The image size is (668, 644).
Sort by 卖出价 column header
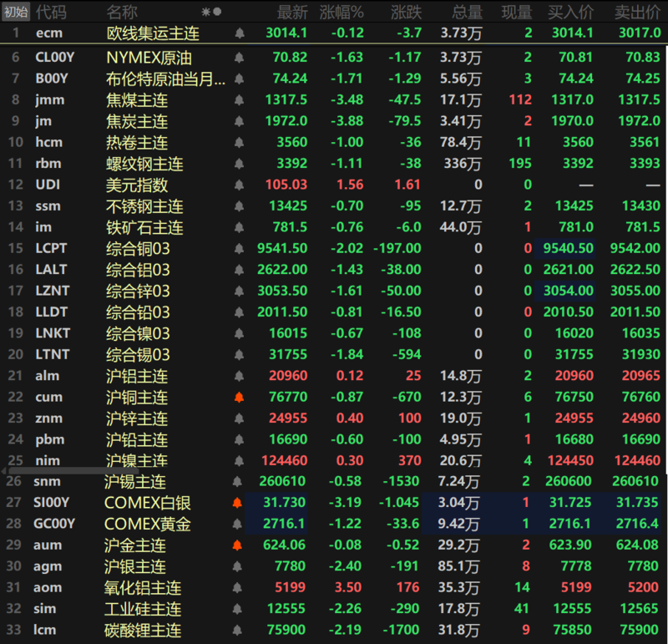[638, 13]
